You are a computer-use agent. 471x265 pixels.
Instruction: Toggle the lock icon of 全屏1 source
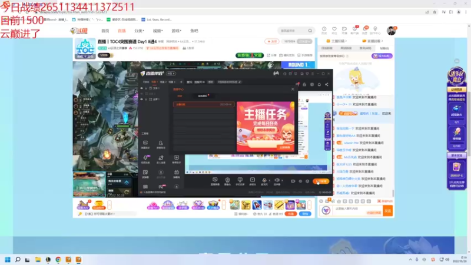coord(146,99)
